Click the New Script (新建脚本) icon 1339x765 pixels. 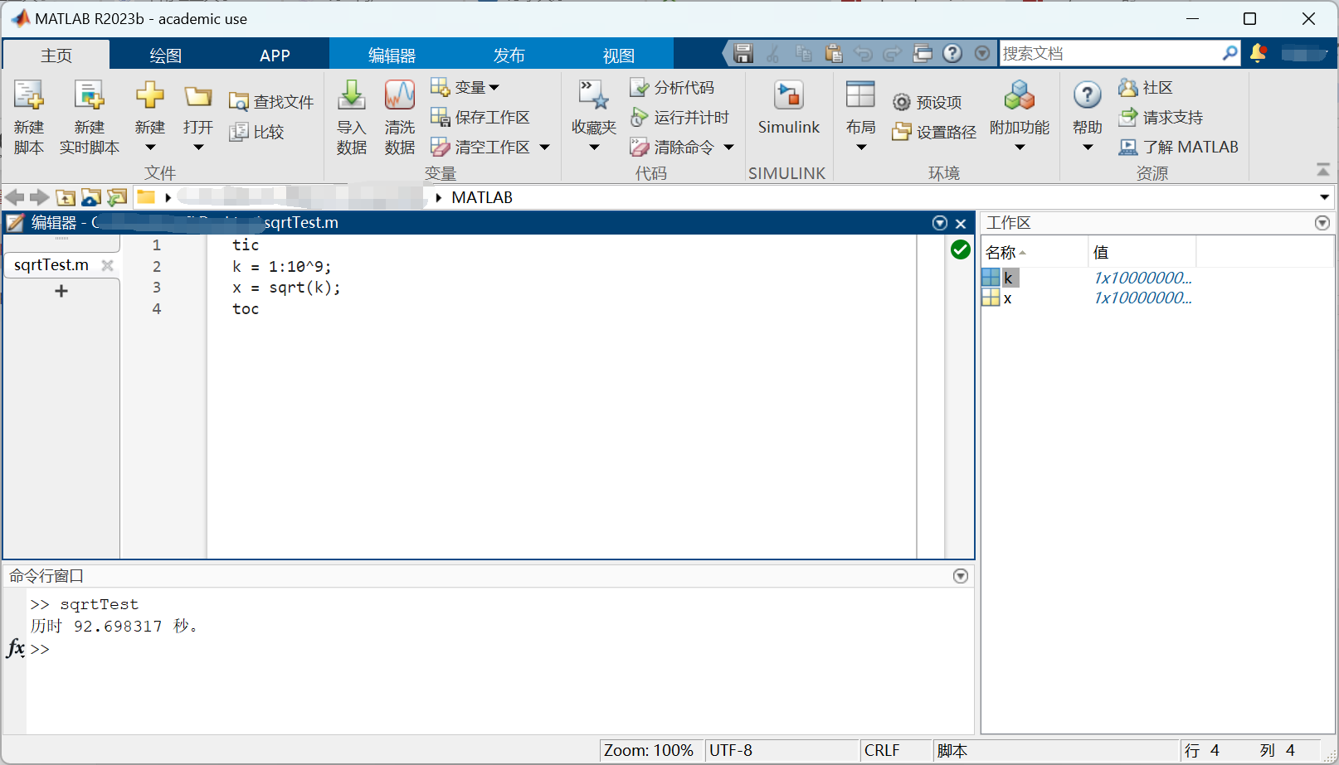coord(28,95)
